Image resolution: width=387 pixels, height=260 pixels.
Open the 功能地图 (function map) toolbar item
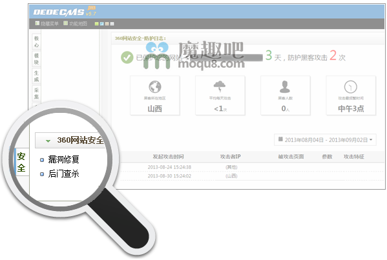(76, 24)
